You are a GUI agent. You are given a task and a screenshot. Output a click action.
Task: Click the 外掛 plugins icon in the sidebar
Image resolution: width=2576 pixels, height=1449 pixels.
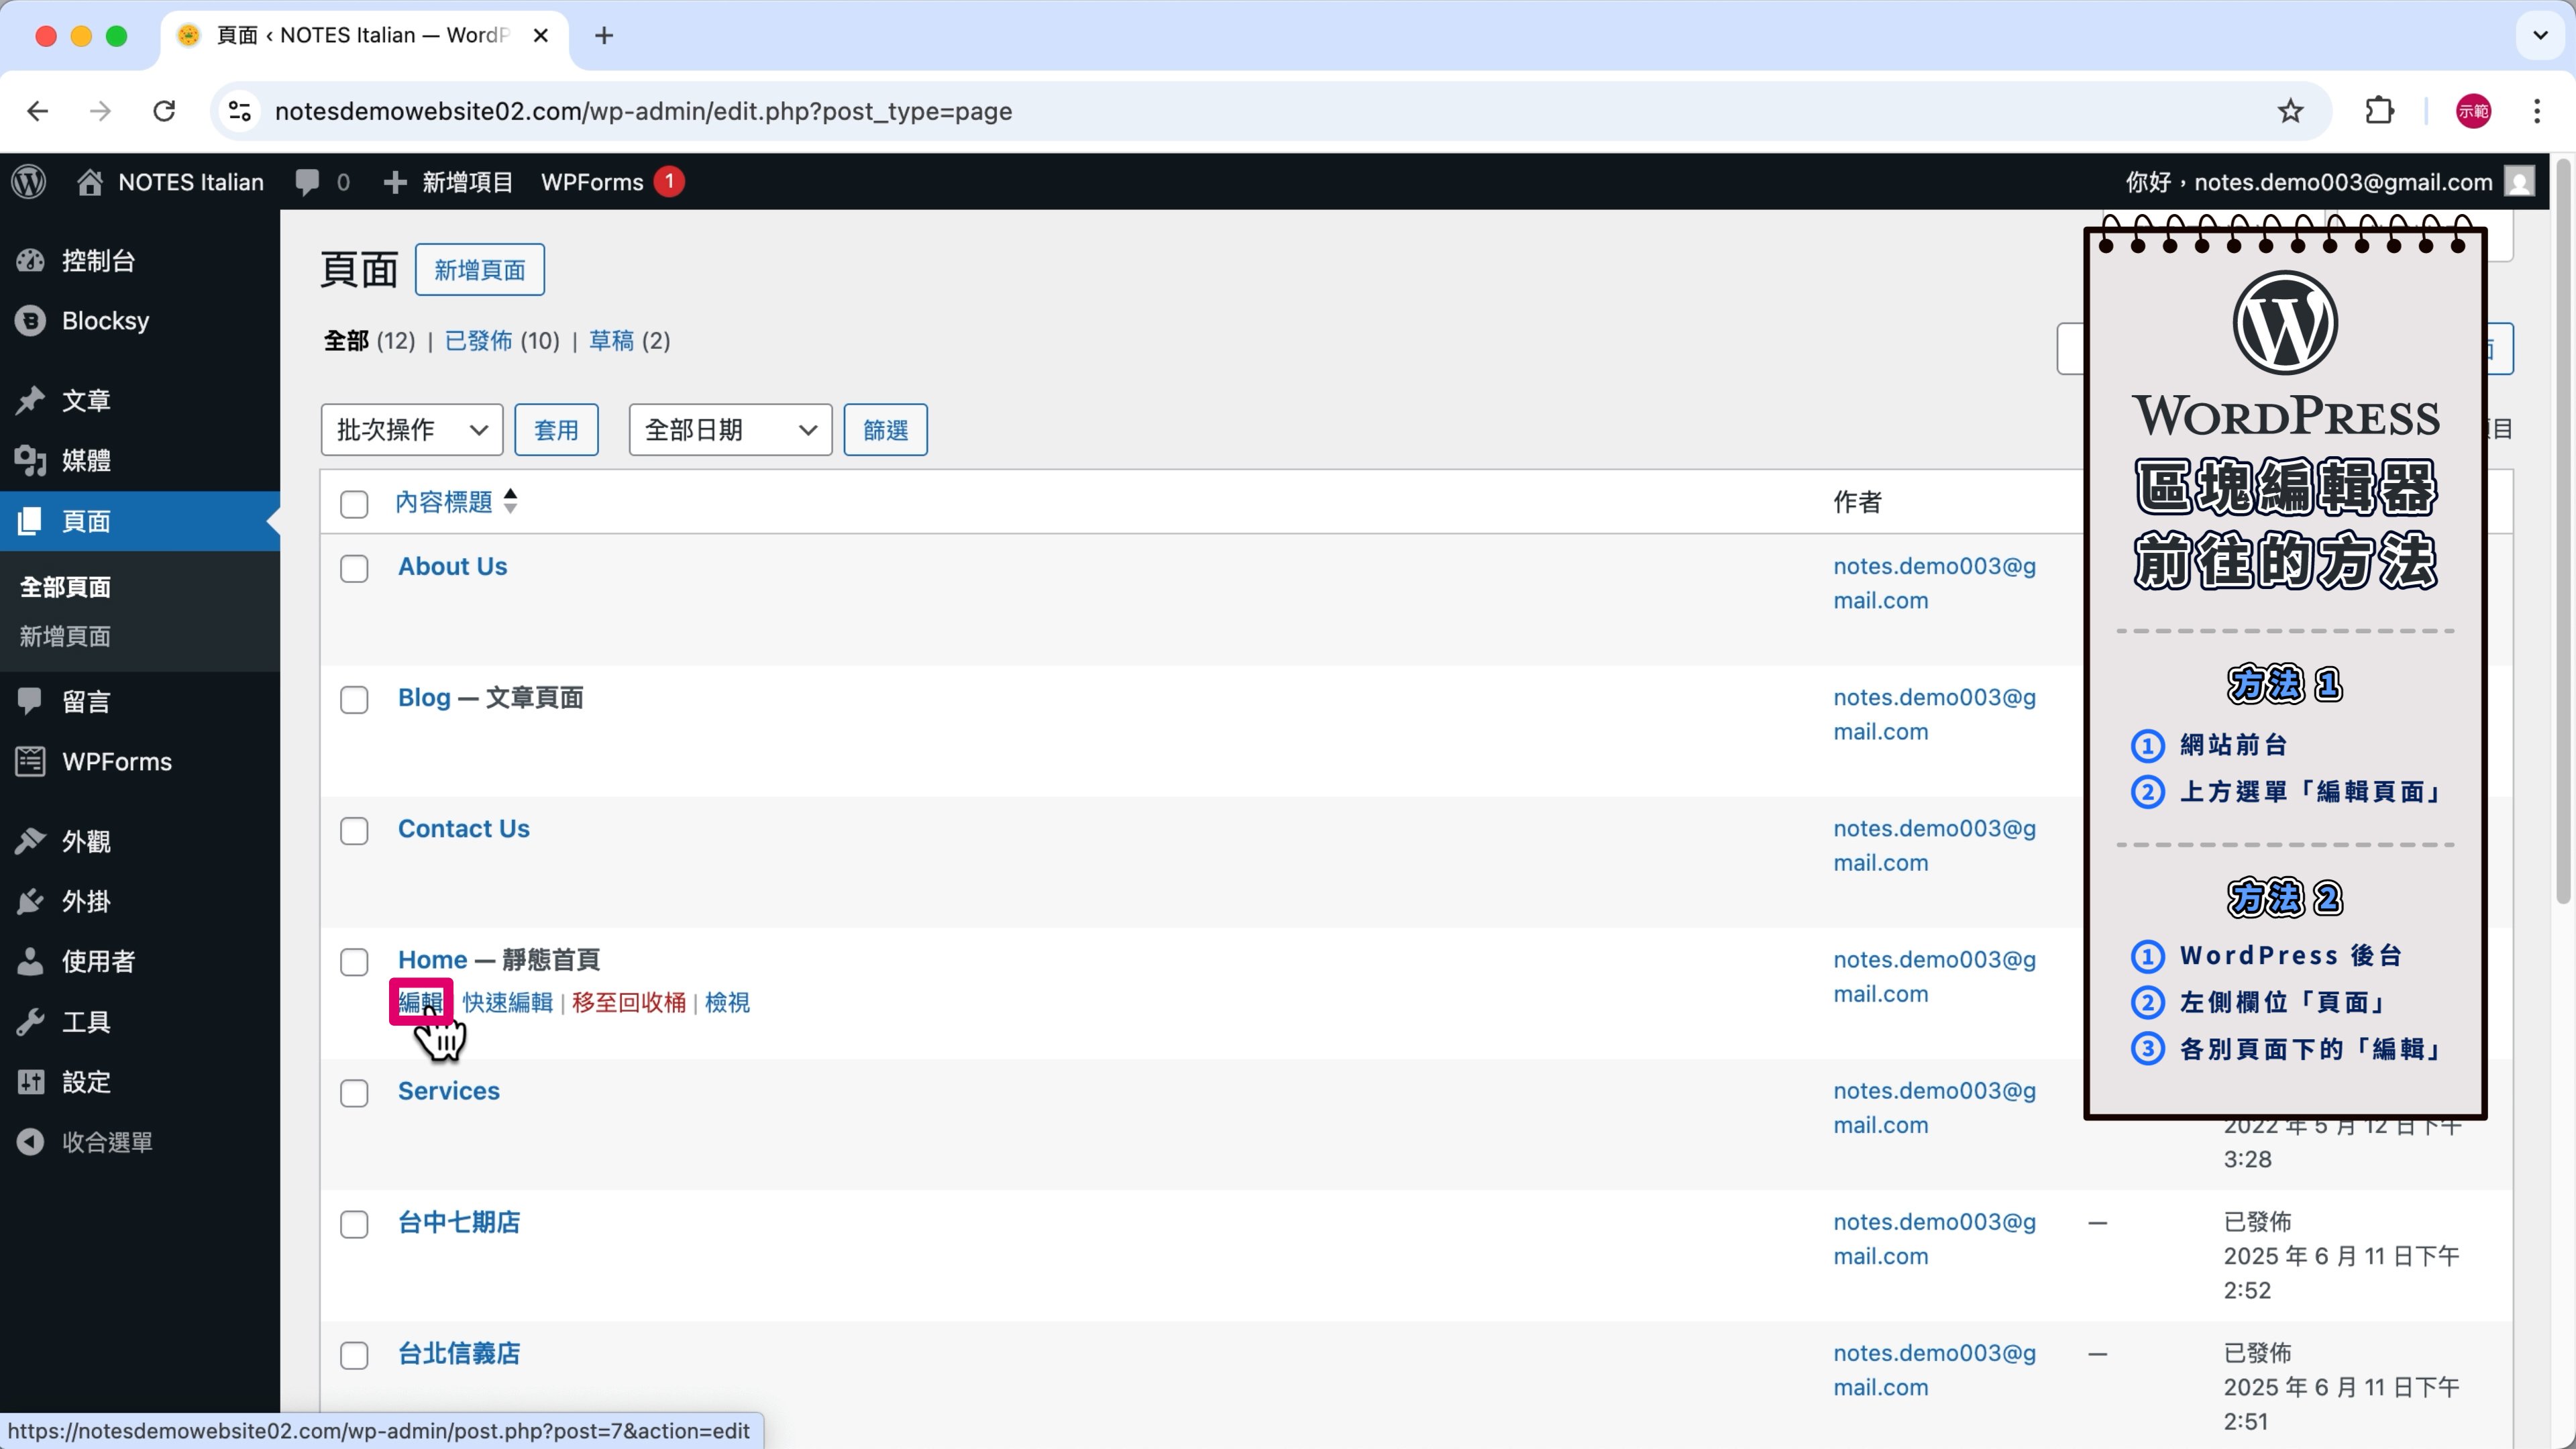pos(31,902)
